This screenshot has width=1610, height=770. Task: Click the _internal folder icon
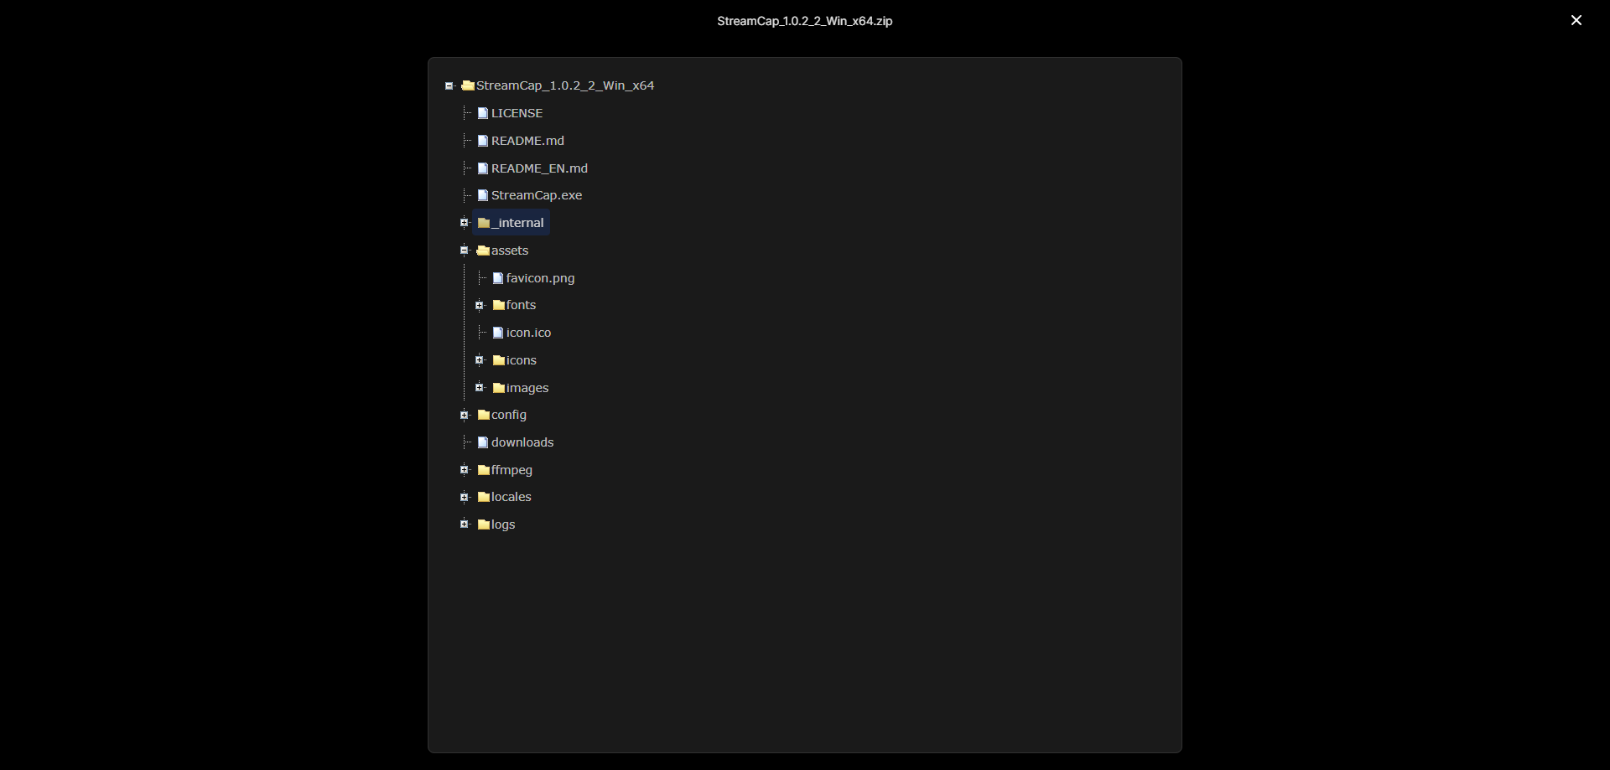click(484, 223)
